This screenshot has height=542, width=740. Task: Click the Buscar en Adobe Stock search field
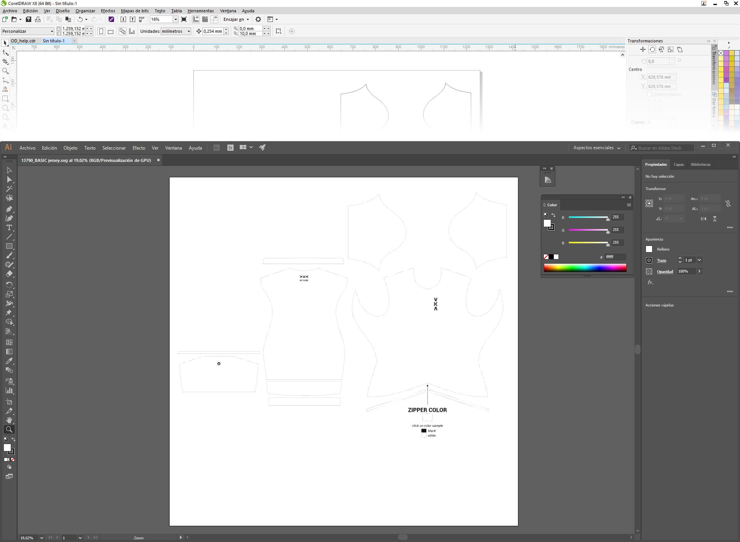[x=662, y=148]
